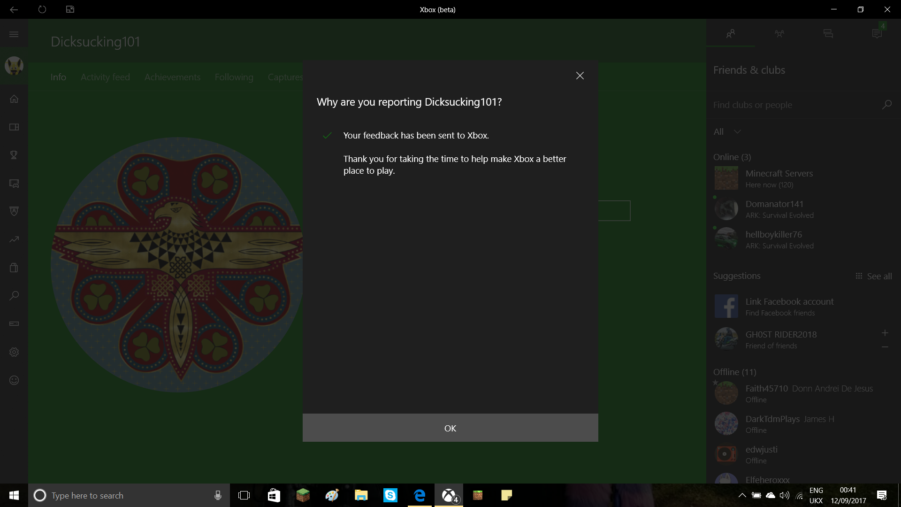901x507 pixels.
Task: Open Achievements trophy icon in sidebar
Action: coord(14,155)
